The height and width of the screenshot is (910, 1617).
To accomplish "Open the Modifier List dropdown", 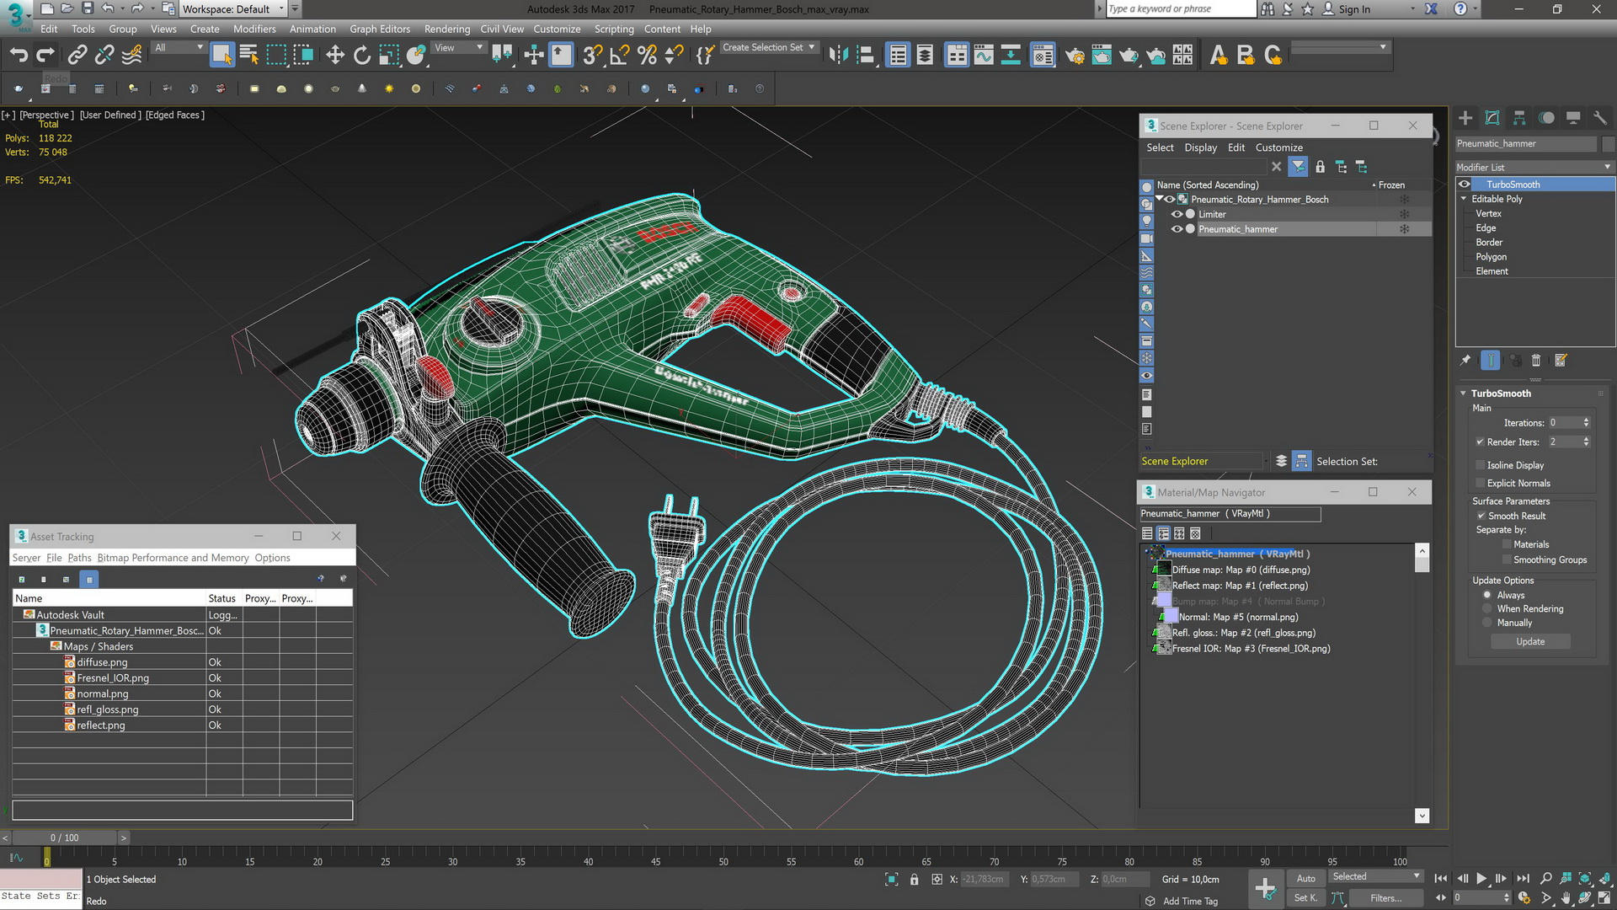I will click(1534, 167).
